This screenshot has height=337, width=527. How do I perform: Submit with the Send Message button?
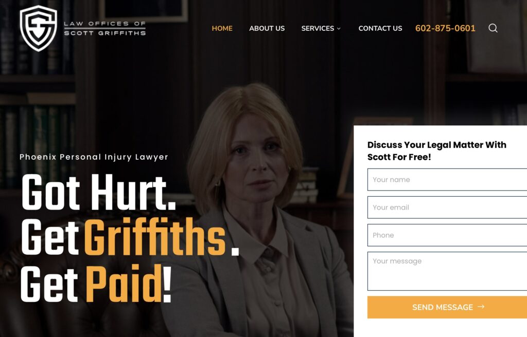pos(447,307)
